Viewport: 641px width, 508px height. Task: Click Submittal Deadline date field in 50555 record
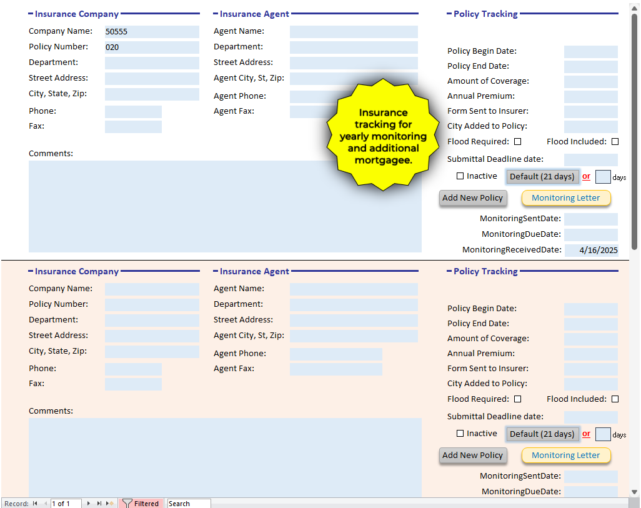pos(591,160)
